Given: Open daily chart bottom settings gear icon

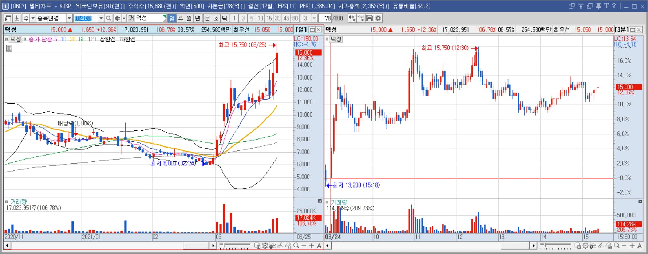Looking at the screenshot, I should pyautogui.click(x=265, y=246).
